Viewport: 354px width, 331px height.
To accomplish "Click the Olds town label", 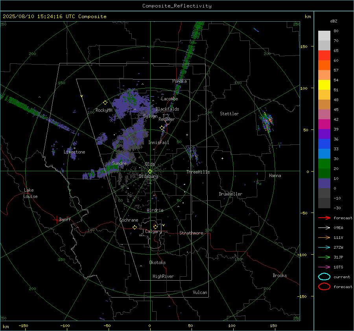I will point(150,164).
